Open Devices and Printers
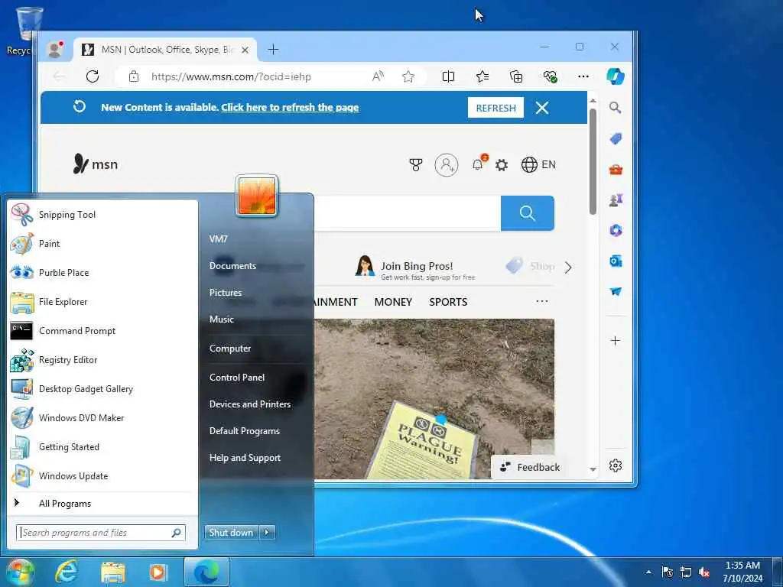 point(250,404)
